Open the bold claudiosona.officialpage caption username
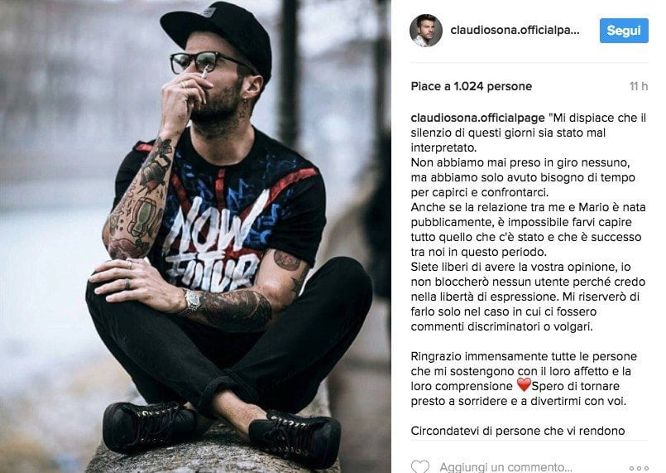Screen dimensions: 666x473 coord(477,118)
